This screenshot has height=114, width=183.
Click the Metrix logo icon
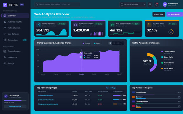pos(5,5)
